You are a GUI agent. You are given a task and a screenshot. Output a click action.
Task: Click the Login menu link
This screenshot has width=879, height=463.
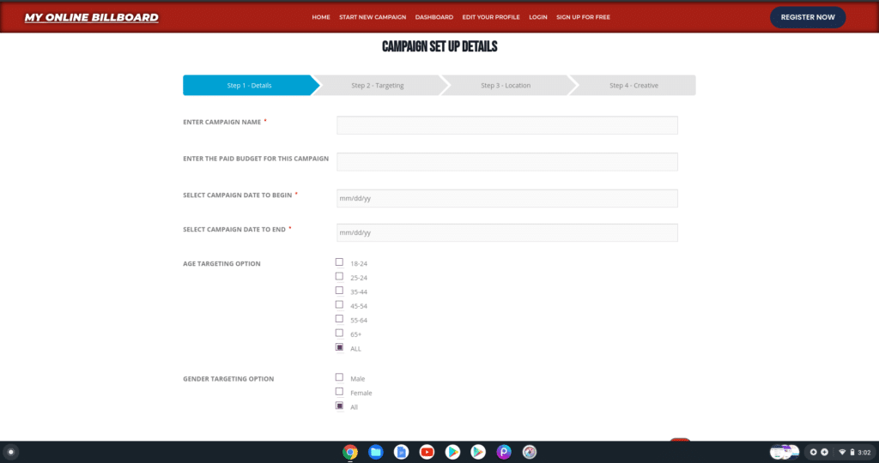537,17
